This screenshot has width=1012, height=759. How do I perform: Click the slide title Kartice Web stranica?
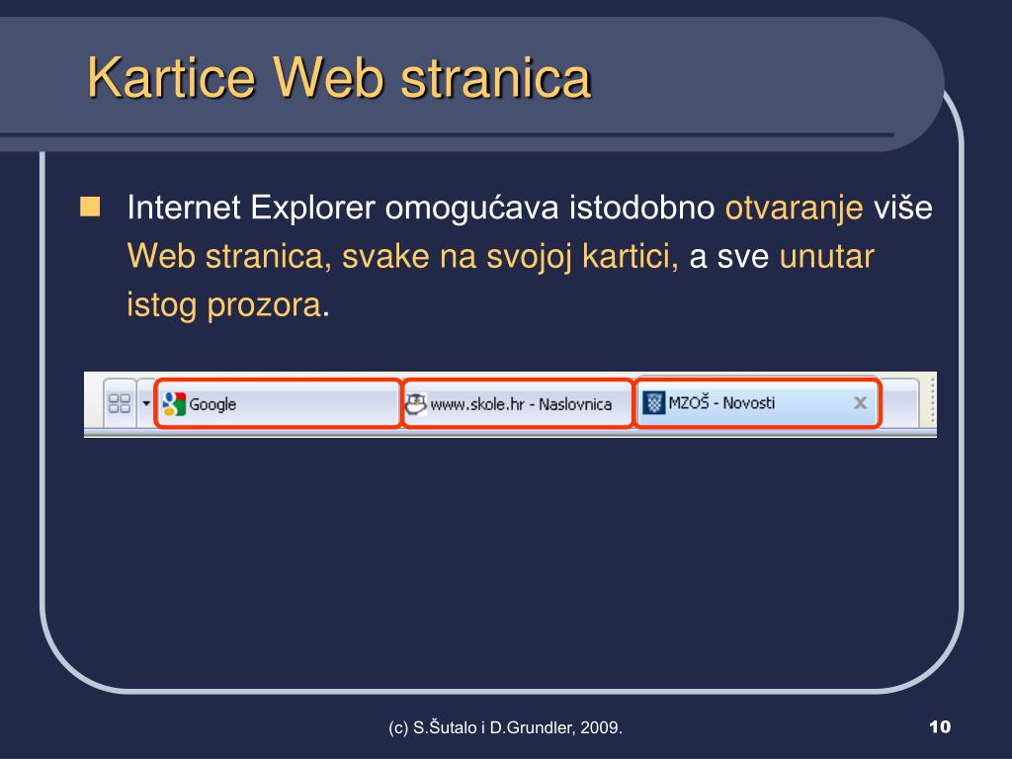(x=339, y=77)
